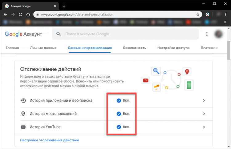Show more bookmarks via the double chevron
The height and width of the screenshot is (149, 231).
[225, 22]
